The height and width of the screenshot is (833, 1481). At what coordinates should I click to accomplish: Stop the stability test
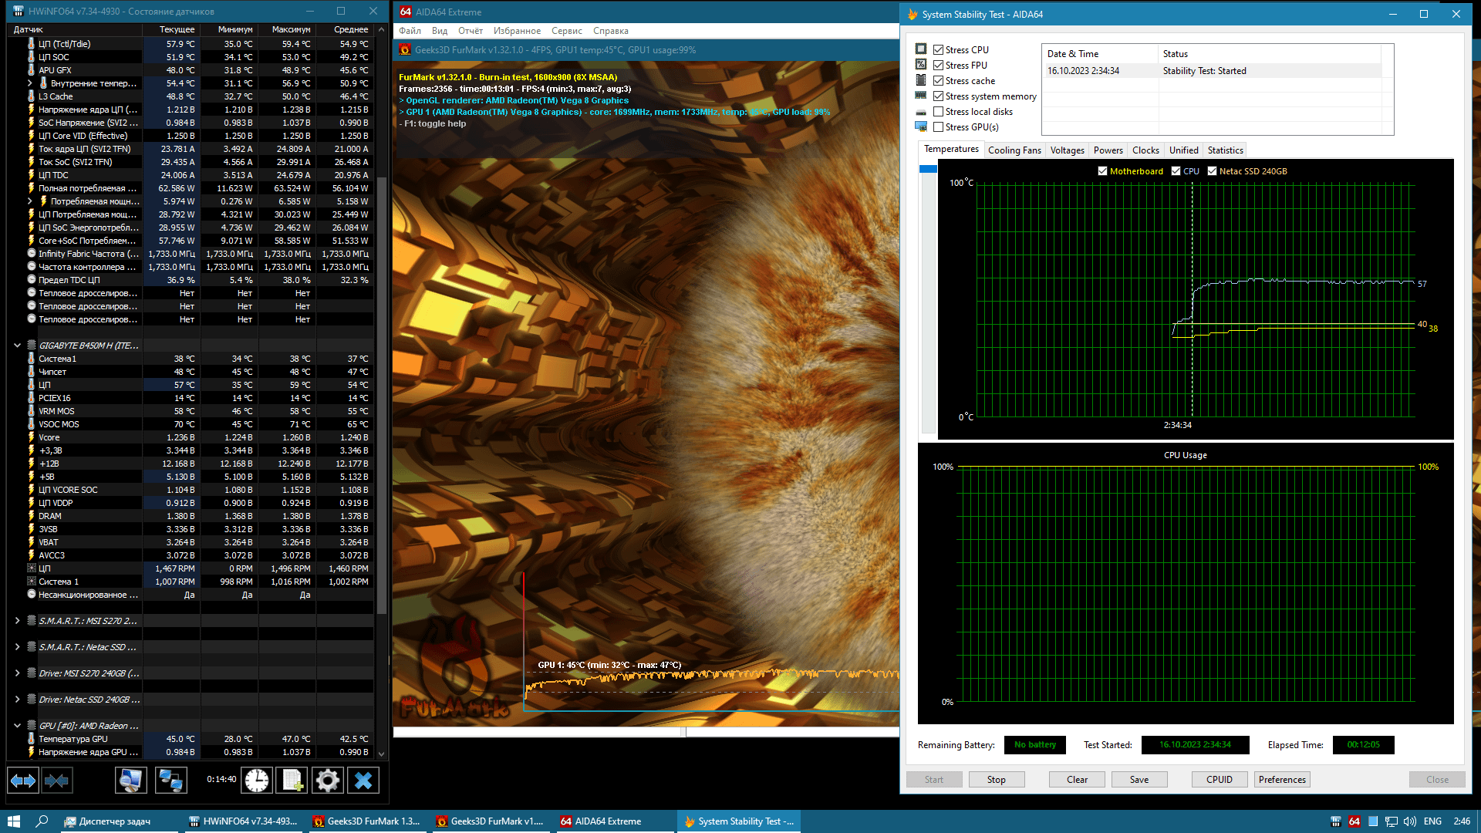[x=996, y=780]
